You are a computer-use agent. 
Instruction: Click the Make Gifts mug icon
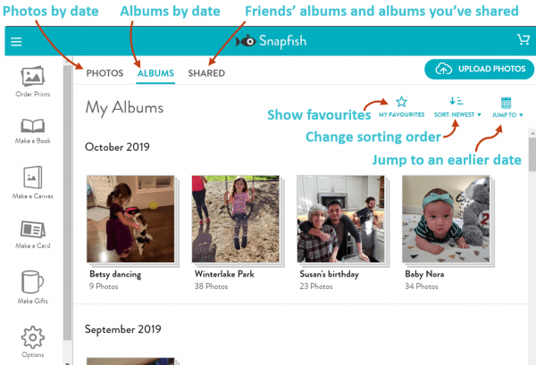point(31,283)
